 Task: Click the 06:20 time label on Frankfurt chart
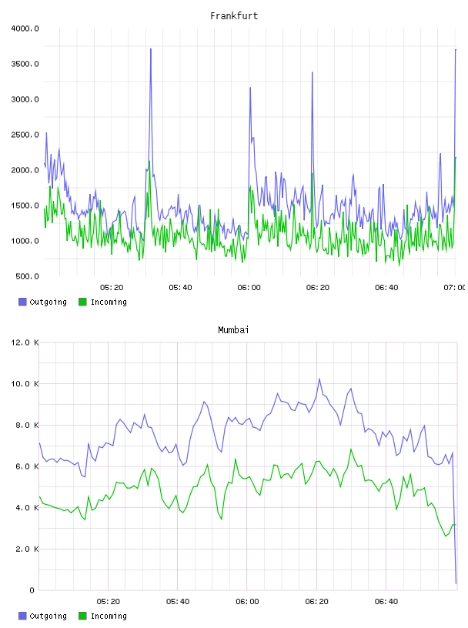pyautogui.click(x=317, y=288)
